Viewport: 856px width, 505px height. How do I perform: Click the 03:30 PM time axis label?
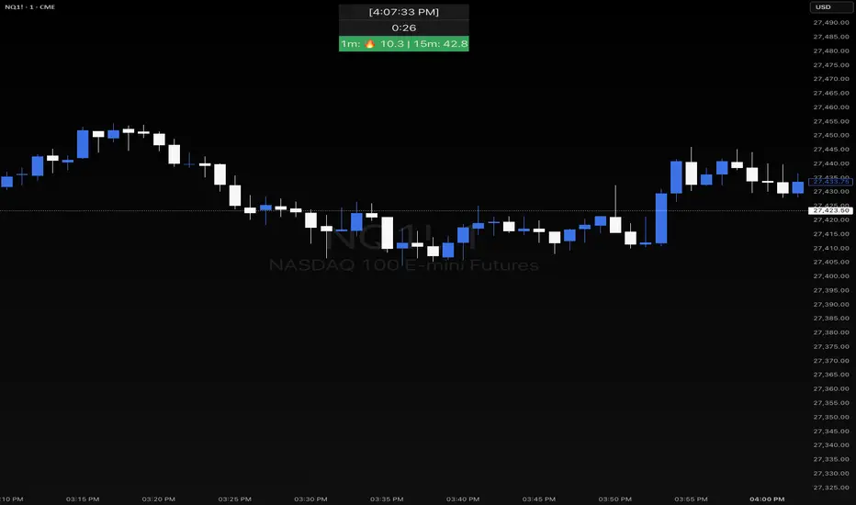coord(310,499)
